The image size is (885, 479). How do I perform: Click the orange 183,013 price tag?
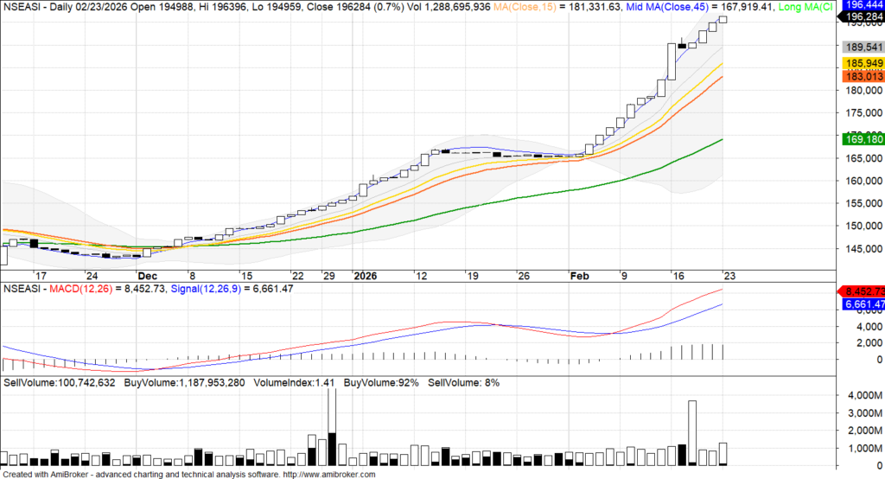[860, 77]
